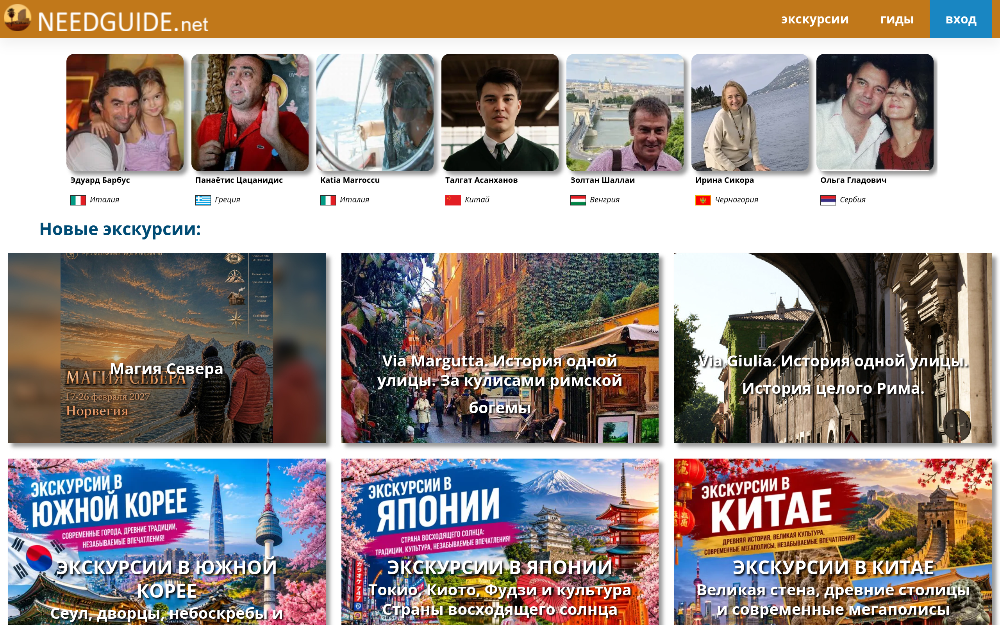Screen dimensions: 1000x625
Task: Click the Венгрия country label
Action: click(605, 200)
